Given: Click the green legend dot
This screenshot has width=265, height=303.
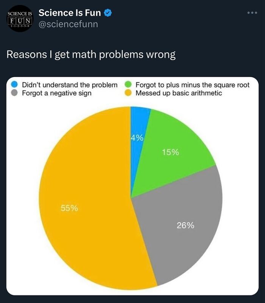Looking at the screenshot, I should (128, 84).
